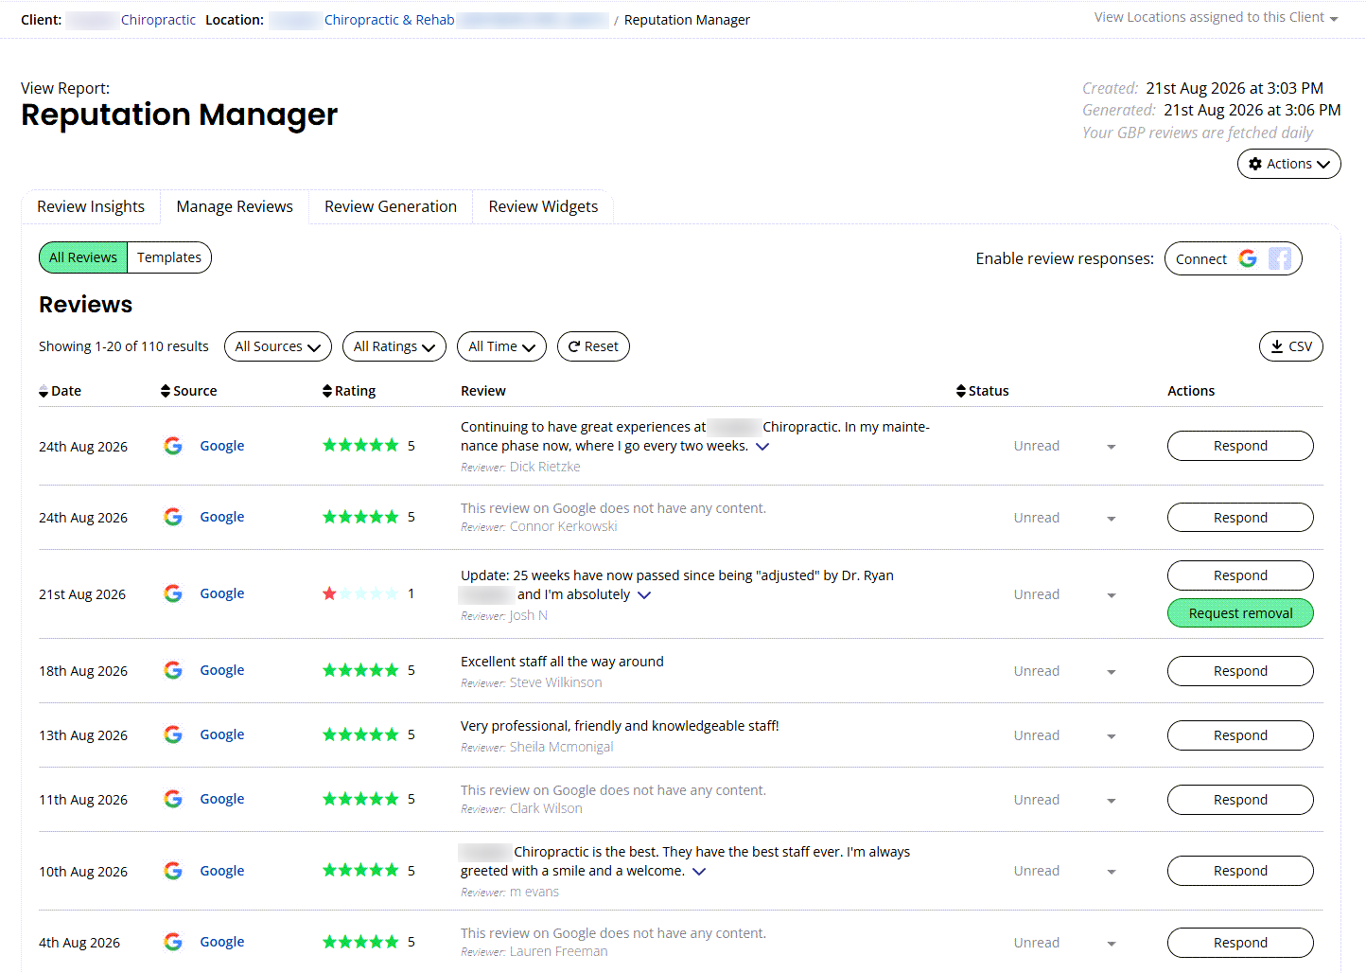The width and height of the screenshot is (1366, 973).
Task: Click the Google logo in Dick Rietzke's review row
Action: tap(173, 446)
